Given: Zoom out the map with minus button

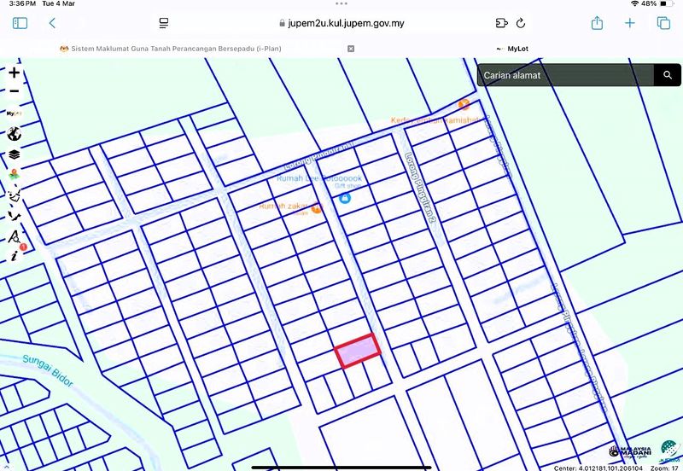Looking at the screenshot, I should (14, 91).
